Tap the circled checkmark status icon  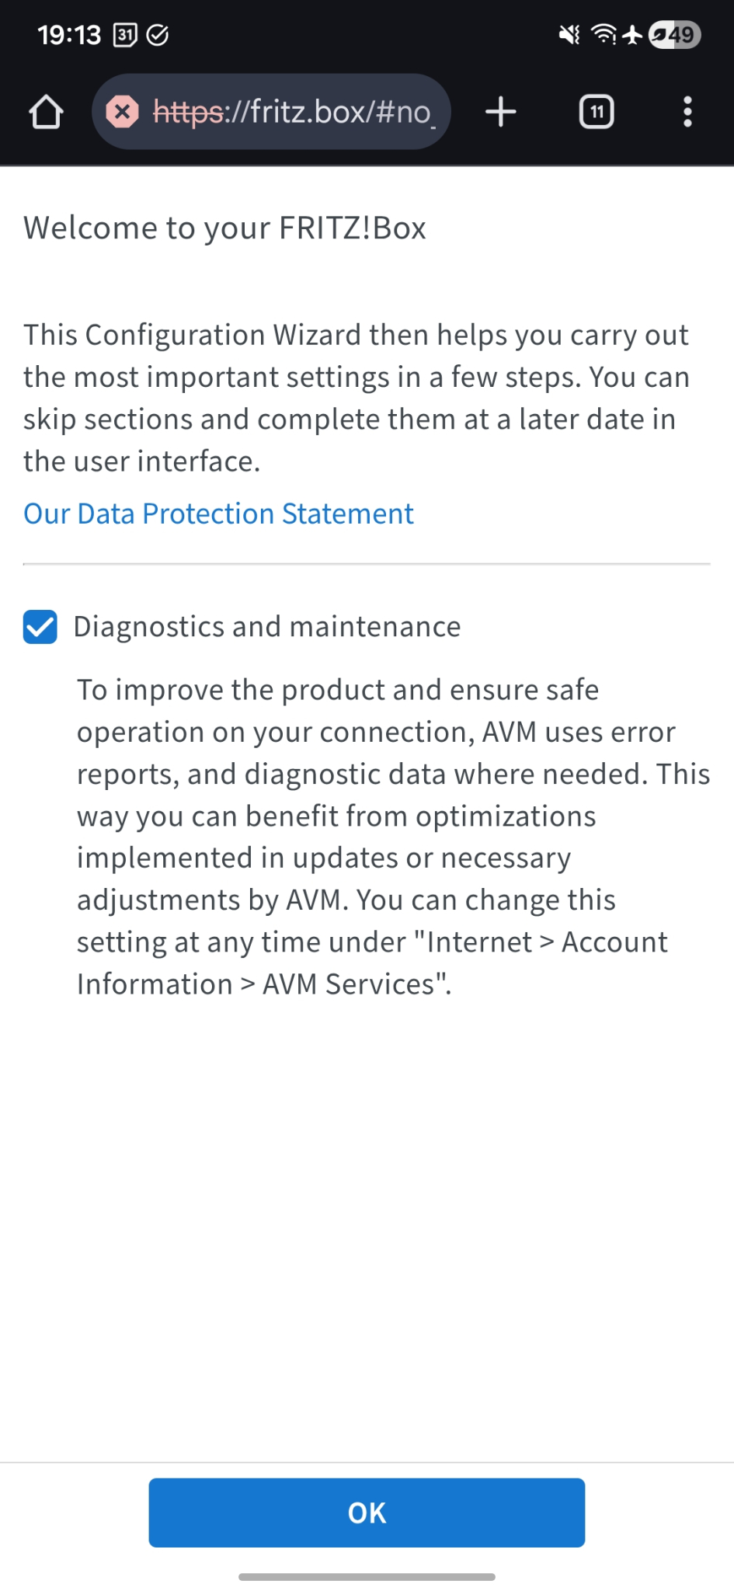pyautogui.click(x=158, y=35)
